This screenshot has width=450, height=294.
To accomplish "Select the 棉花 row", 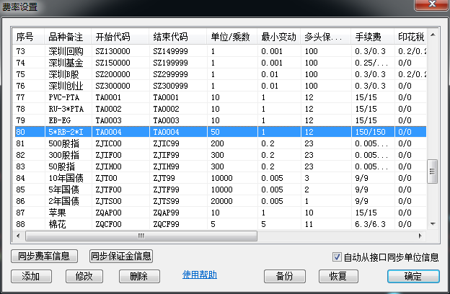I will click(221, 224).
